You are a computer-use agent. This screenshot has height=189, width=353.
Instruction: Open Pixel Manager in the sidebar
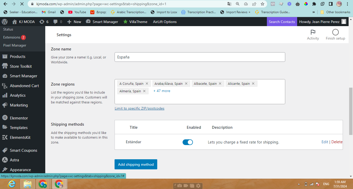click(15, 45)
